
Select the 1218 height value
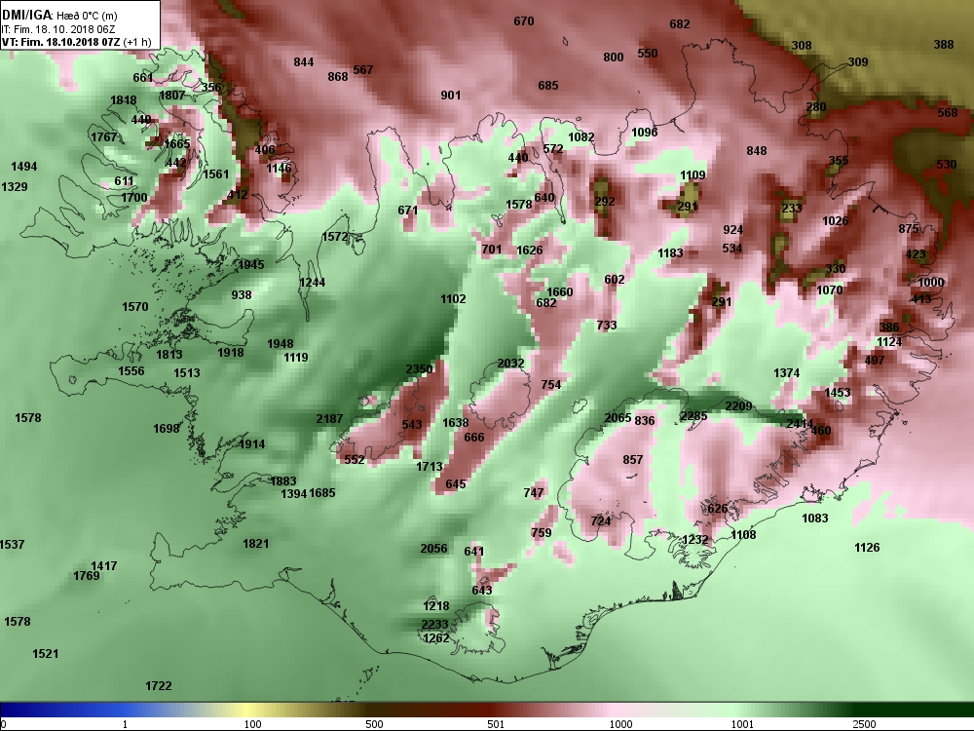click(x=436, y=606)
